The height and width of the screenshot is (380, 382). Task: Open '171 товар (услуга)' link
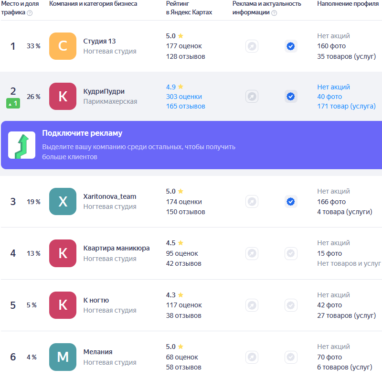(x=346, y=106)
